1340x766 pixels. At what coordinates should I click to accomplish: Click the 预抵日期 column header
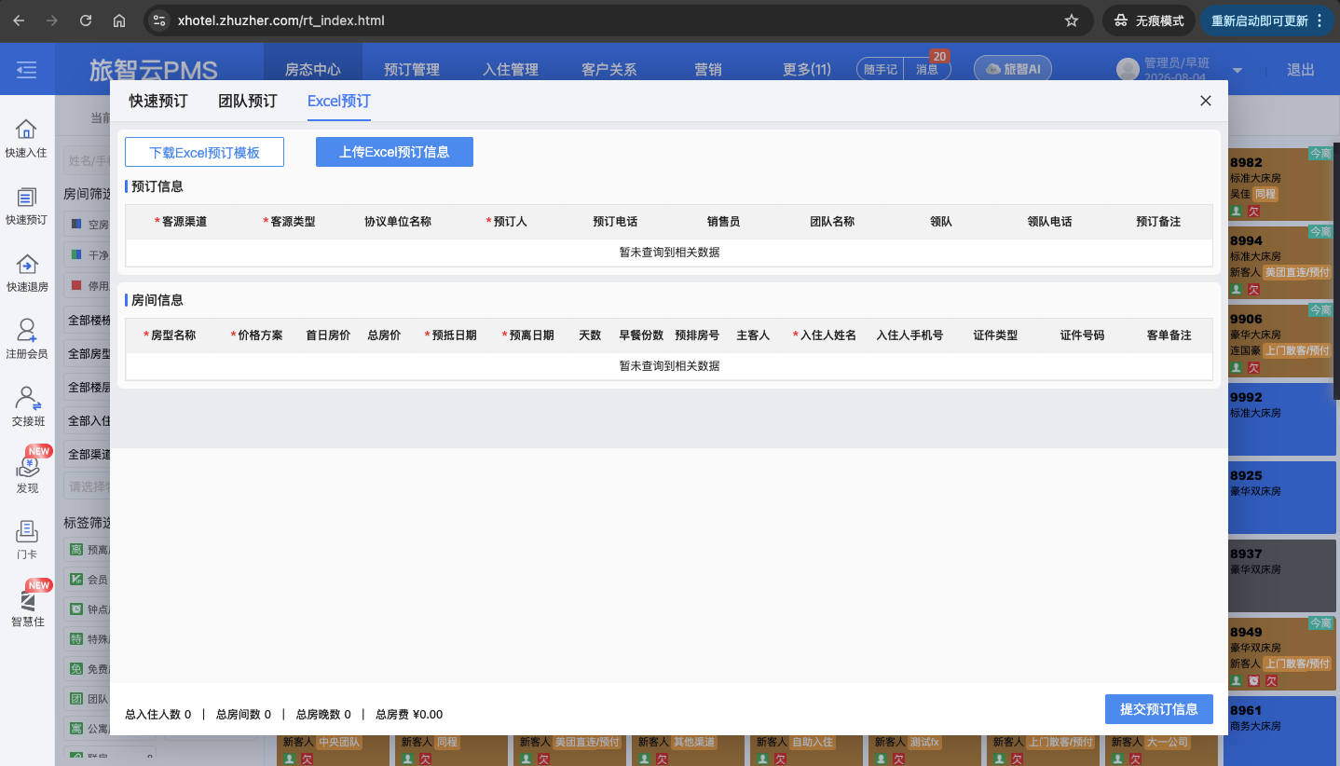pos(451,335)
